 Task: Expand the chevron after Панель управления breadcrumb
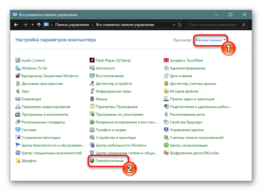pos(92,25)
